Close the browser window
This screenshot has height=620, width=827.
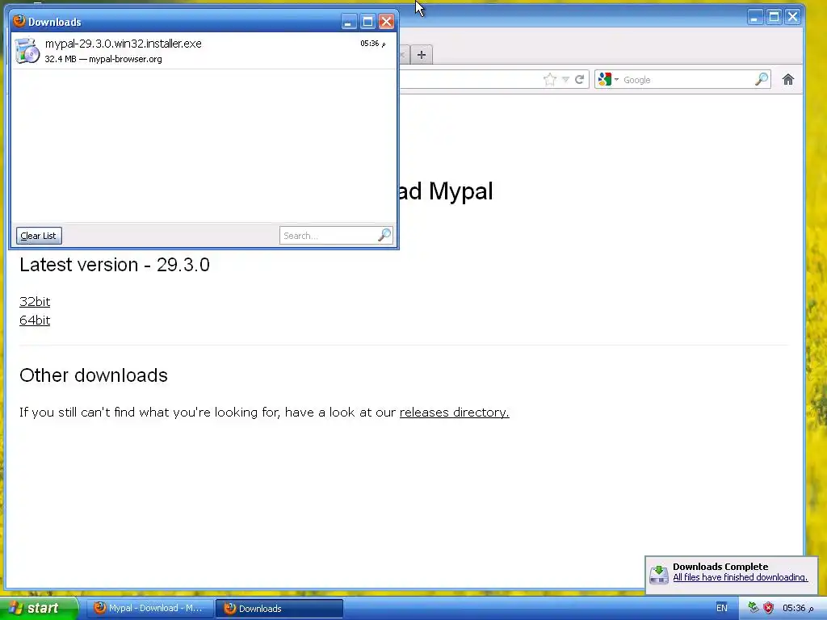click(793, 18)
